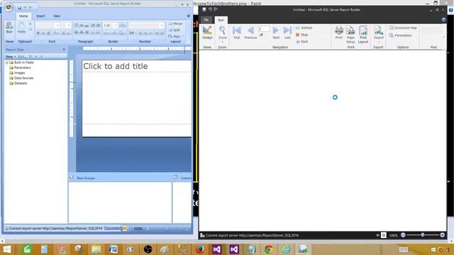This screenshot has height=255, width=454.
Task: Open the Export dropdown
Action: [378, 34]
